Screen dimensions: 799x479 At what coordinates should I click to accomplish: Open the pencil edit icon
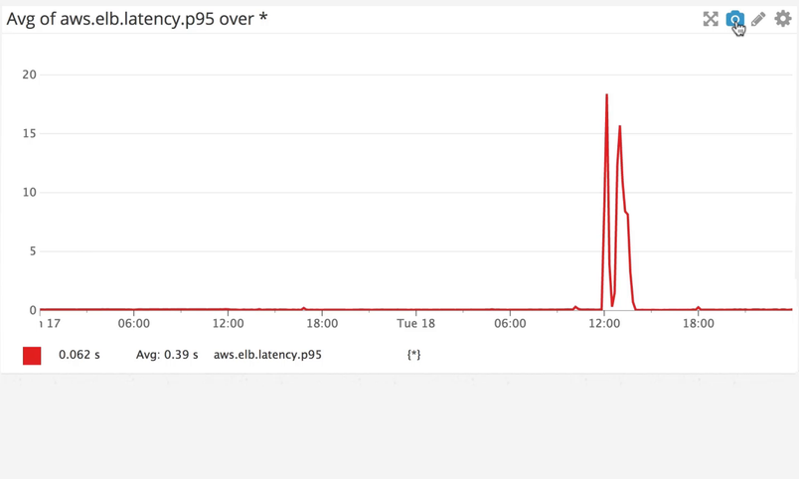click(758, 19)
